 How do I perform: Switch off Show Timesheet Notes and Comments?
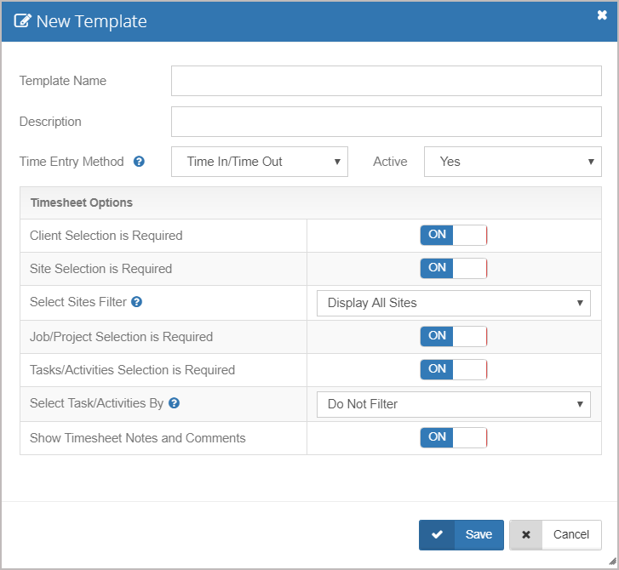(453, 438)
